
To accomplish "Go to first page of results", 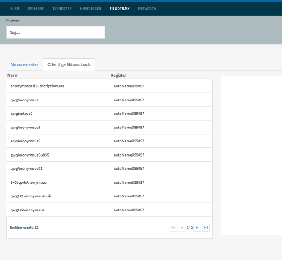I will pos(173,228).
